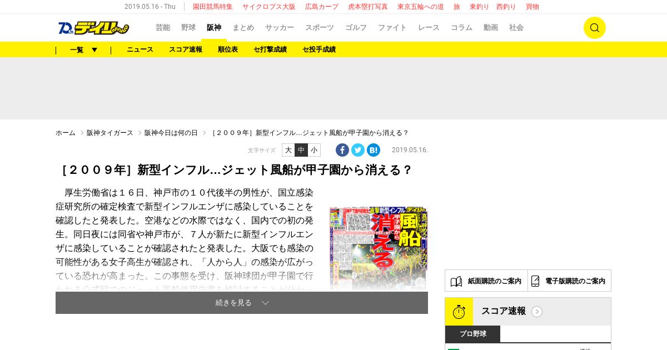Click the stopwatch icon by スコア速報
The width and height of the screenshot is (667, 350).
(x=459, y=312)
